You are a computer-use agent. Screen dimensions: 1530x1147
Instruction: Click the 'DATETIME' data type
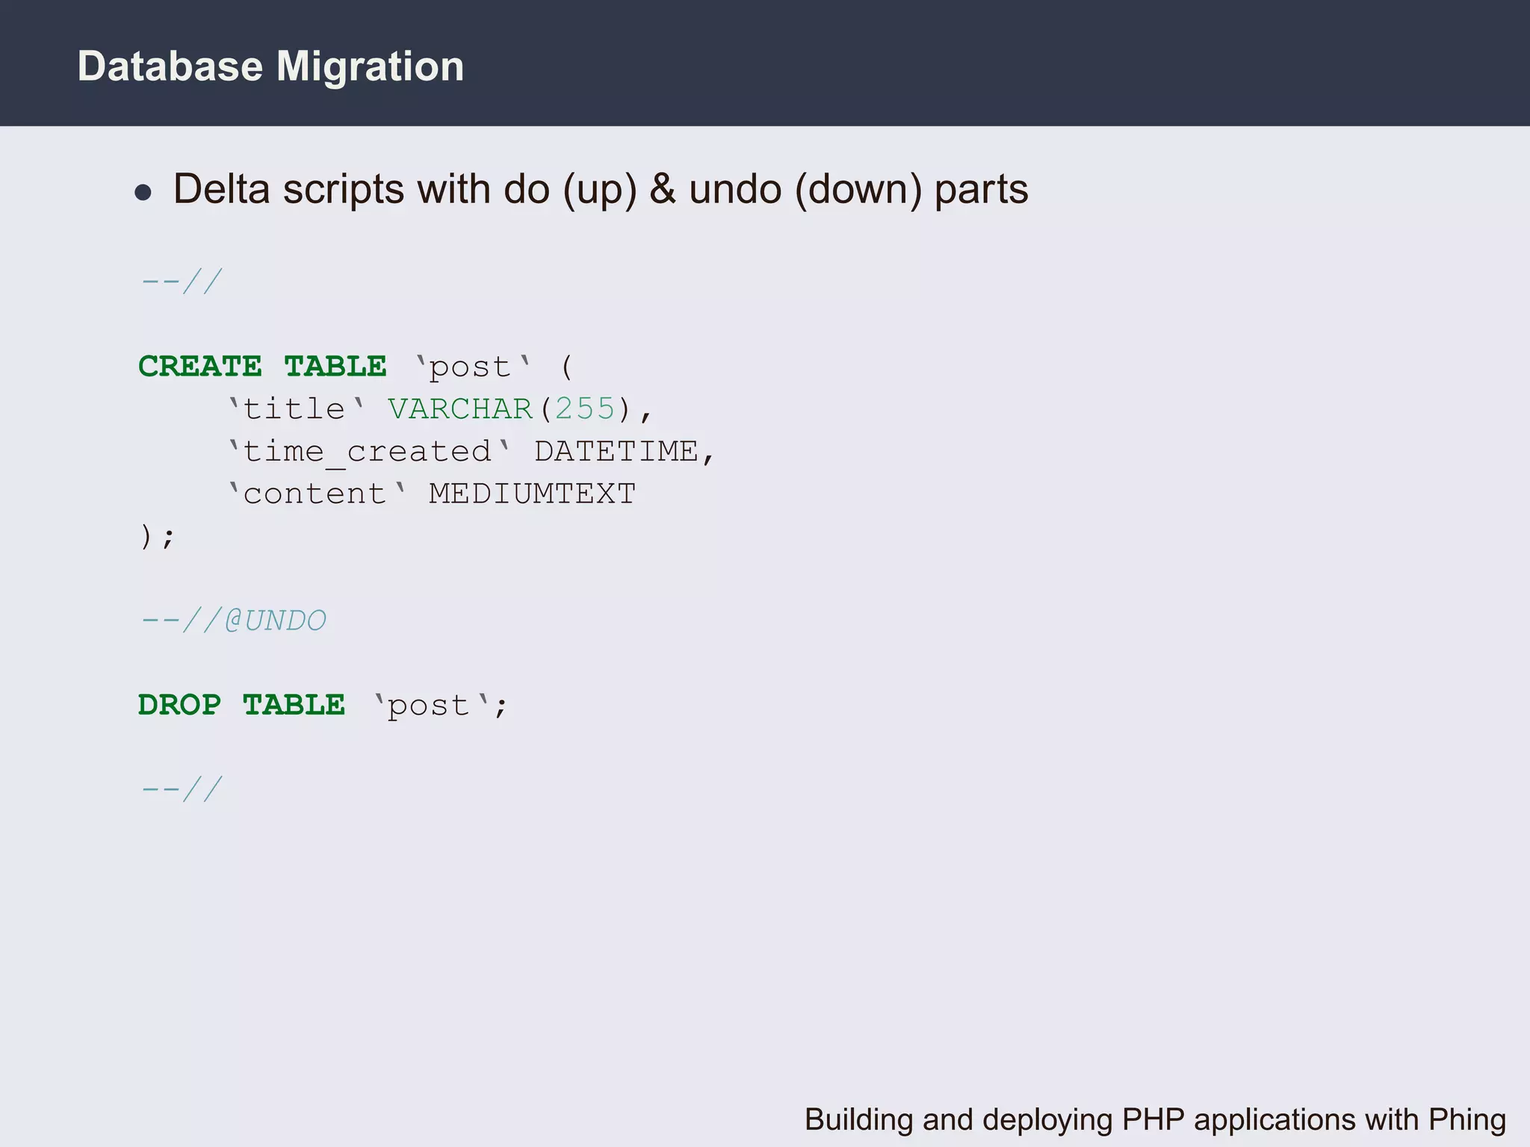616,452
